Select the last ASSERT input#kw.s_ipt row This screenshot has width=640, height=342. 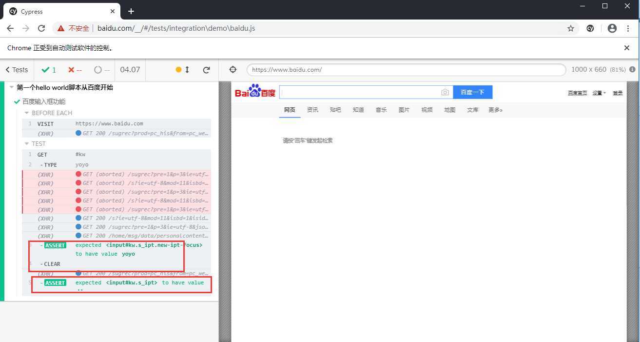[116, 286]
